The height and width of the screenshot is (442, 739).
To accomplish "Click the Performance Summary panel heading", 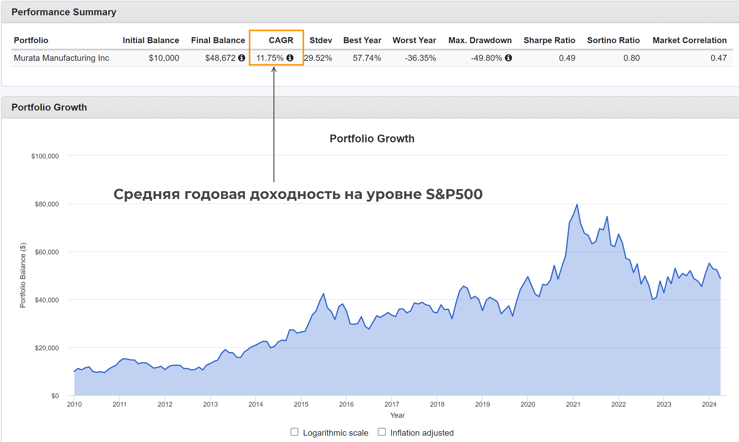I will [64, 12].
